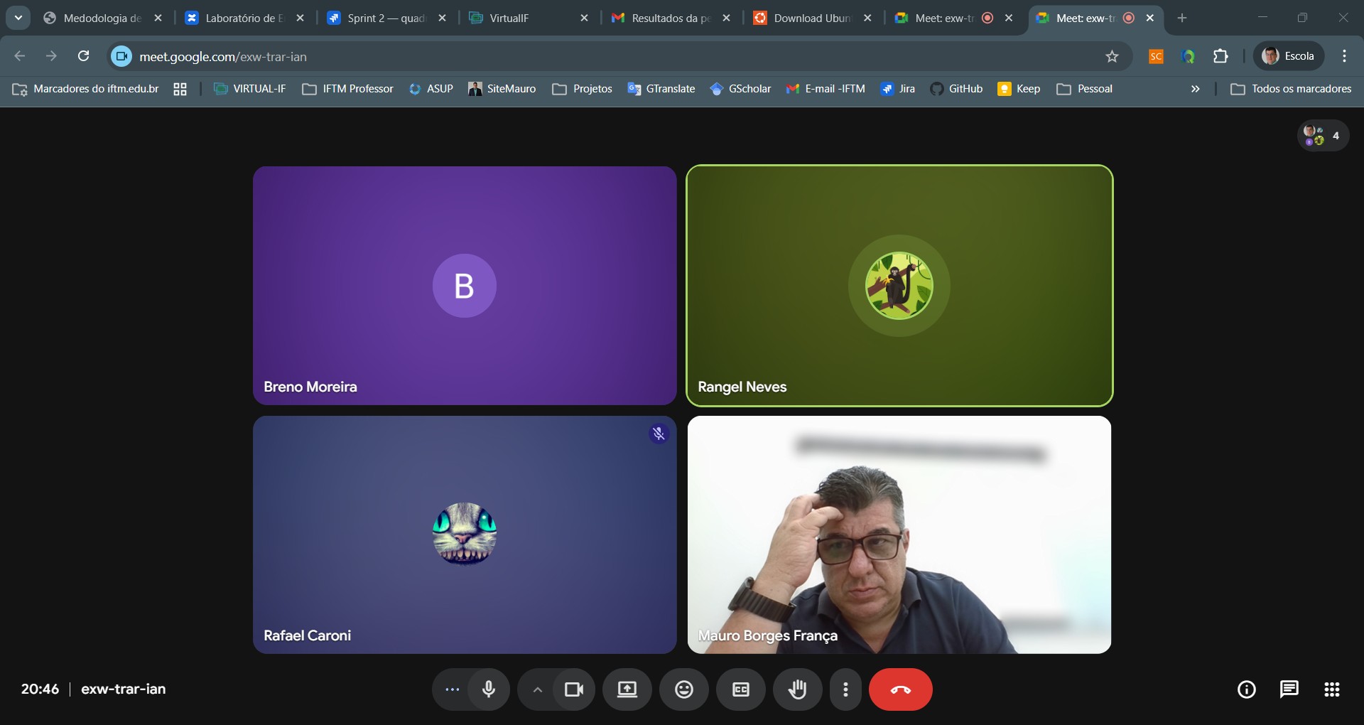Open VIRTUAL-IF bookmark
This screenshot has width=1364, height=725.
coord(250,89)
